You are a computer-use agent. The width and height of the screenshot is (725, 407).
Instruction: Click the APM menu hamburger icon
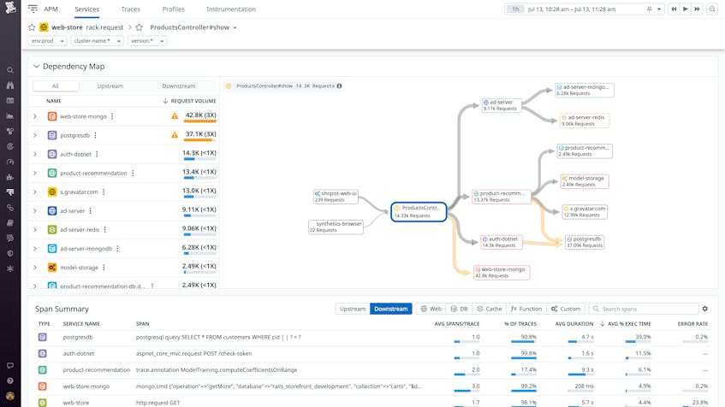click(33, 9)
